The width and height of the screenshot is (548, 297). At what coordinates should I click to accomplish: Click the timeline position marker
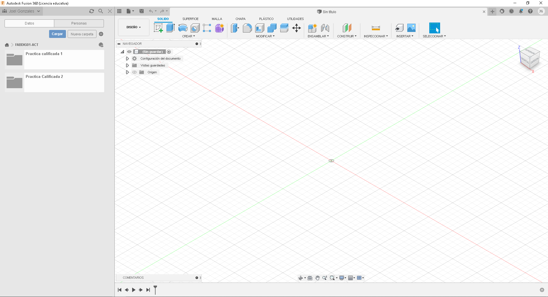click(155, 290)
